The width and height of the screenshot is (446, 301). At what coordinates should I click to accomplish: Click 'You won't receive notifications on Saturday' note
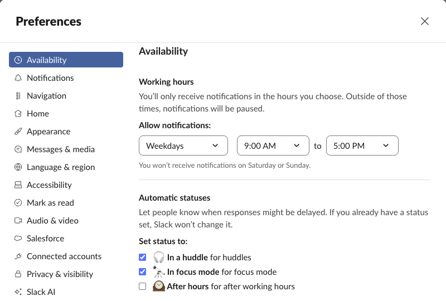(x=225, y=166)
